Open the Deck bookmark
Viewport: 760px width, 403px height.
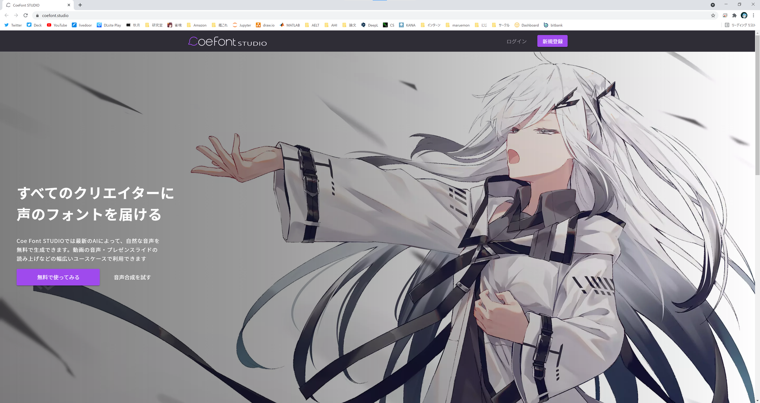click(34, 25)
